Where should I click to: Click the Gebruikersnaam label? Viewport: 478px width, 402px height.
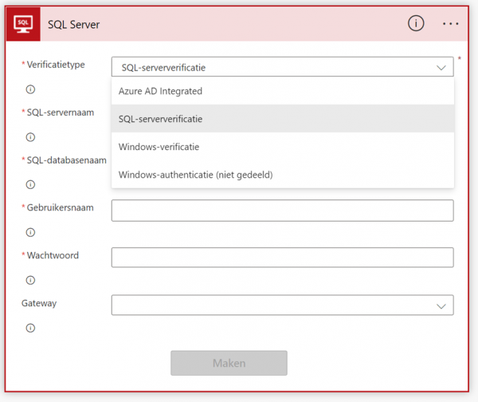(60, 207)
